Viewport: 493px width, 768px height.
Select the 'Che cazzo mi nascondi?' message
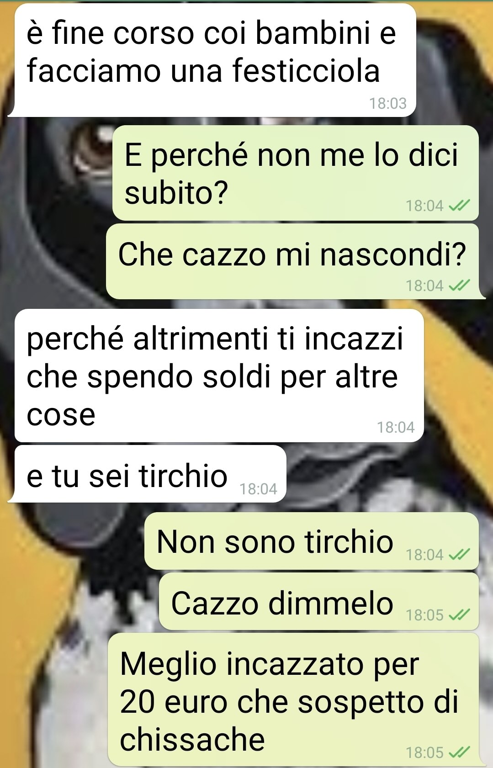pos(292,261)
